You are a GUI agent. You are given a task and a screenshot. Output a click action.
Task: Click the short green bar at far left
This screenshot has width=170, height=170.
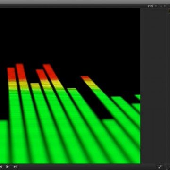(x=4, y=142)
